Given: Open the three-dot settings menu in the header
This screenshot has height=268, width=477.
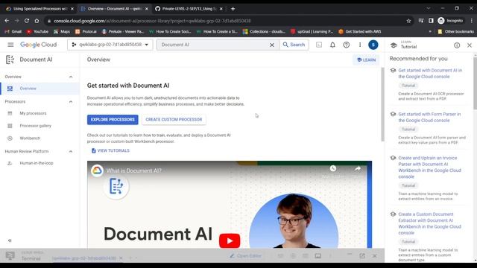Looking at the screenshot, I should click(360, 45).
